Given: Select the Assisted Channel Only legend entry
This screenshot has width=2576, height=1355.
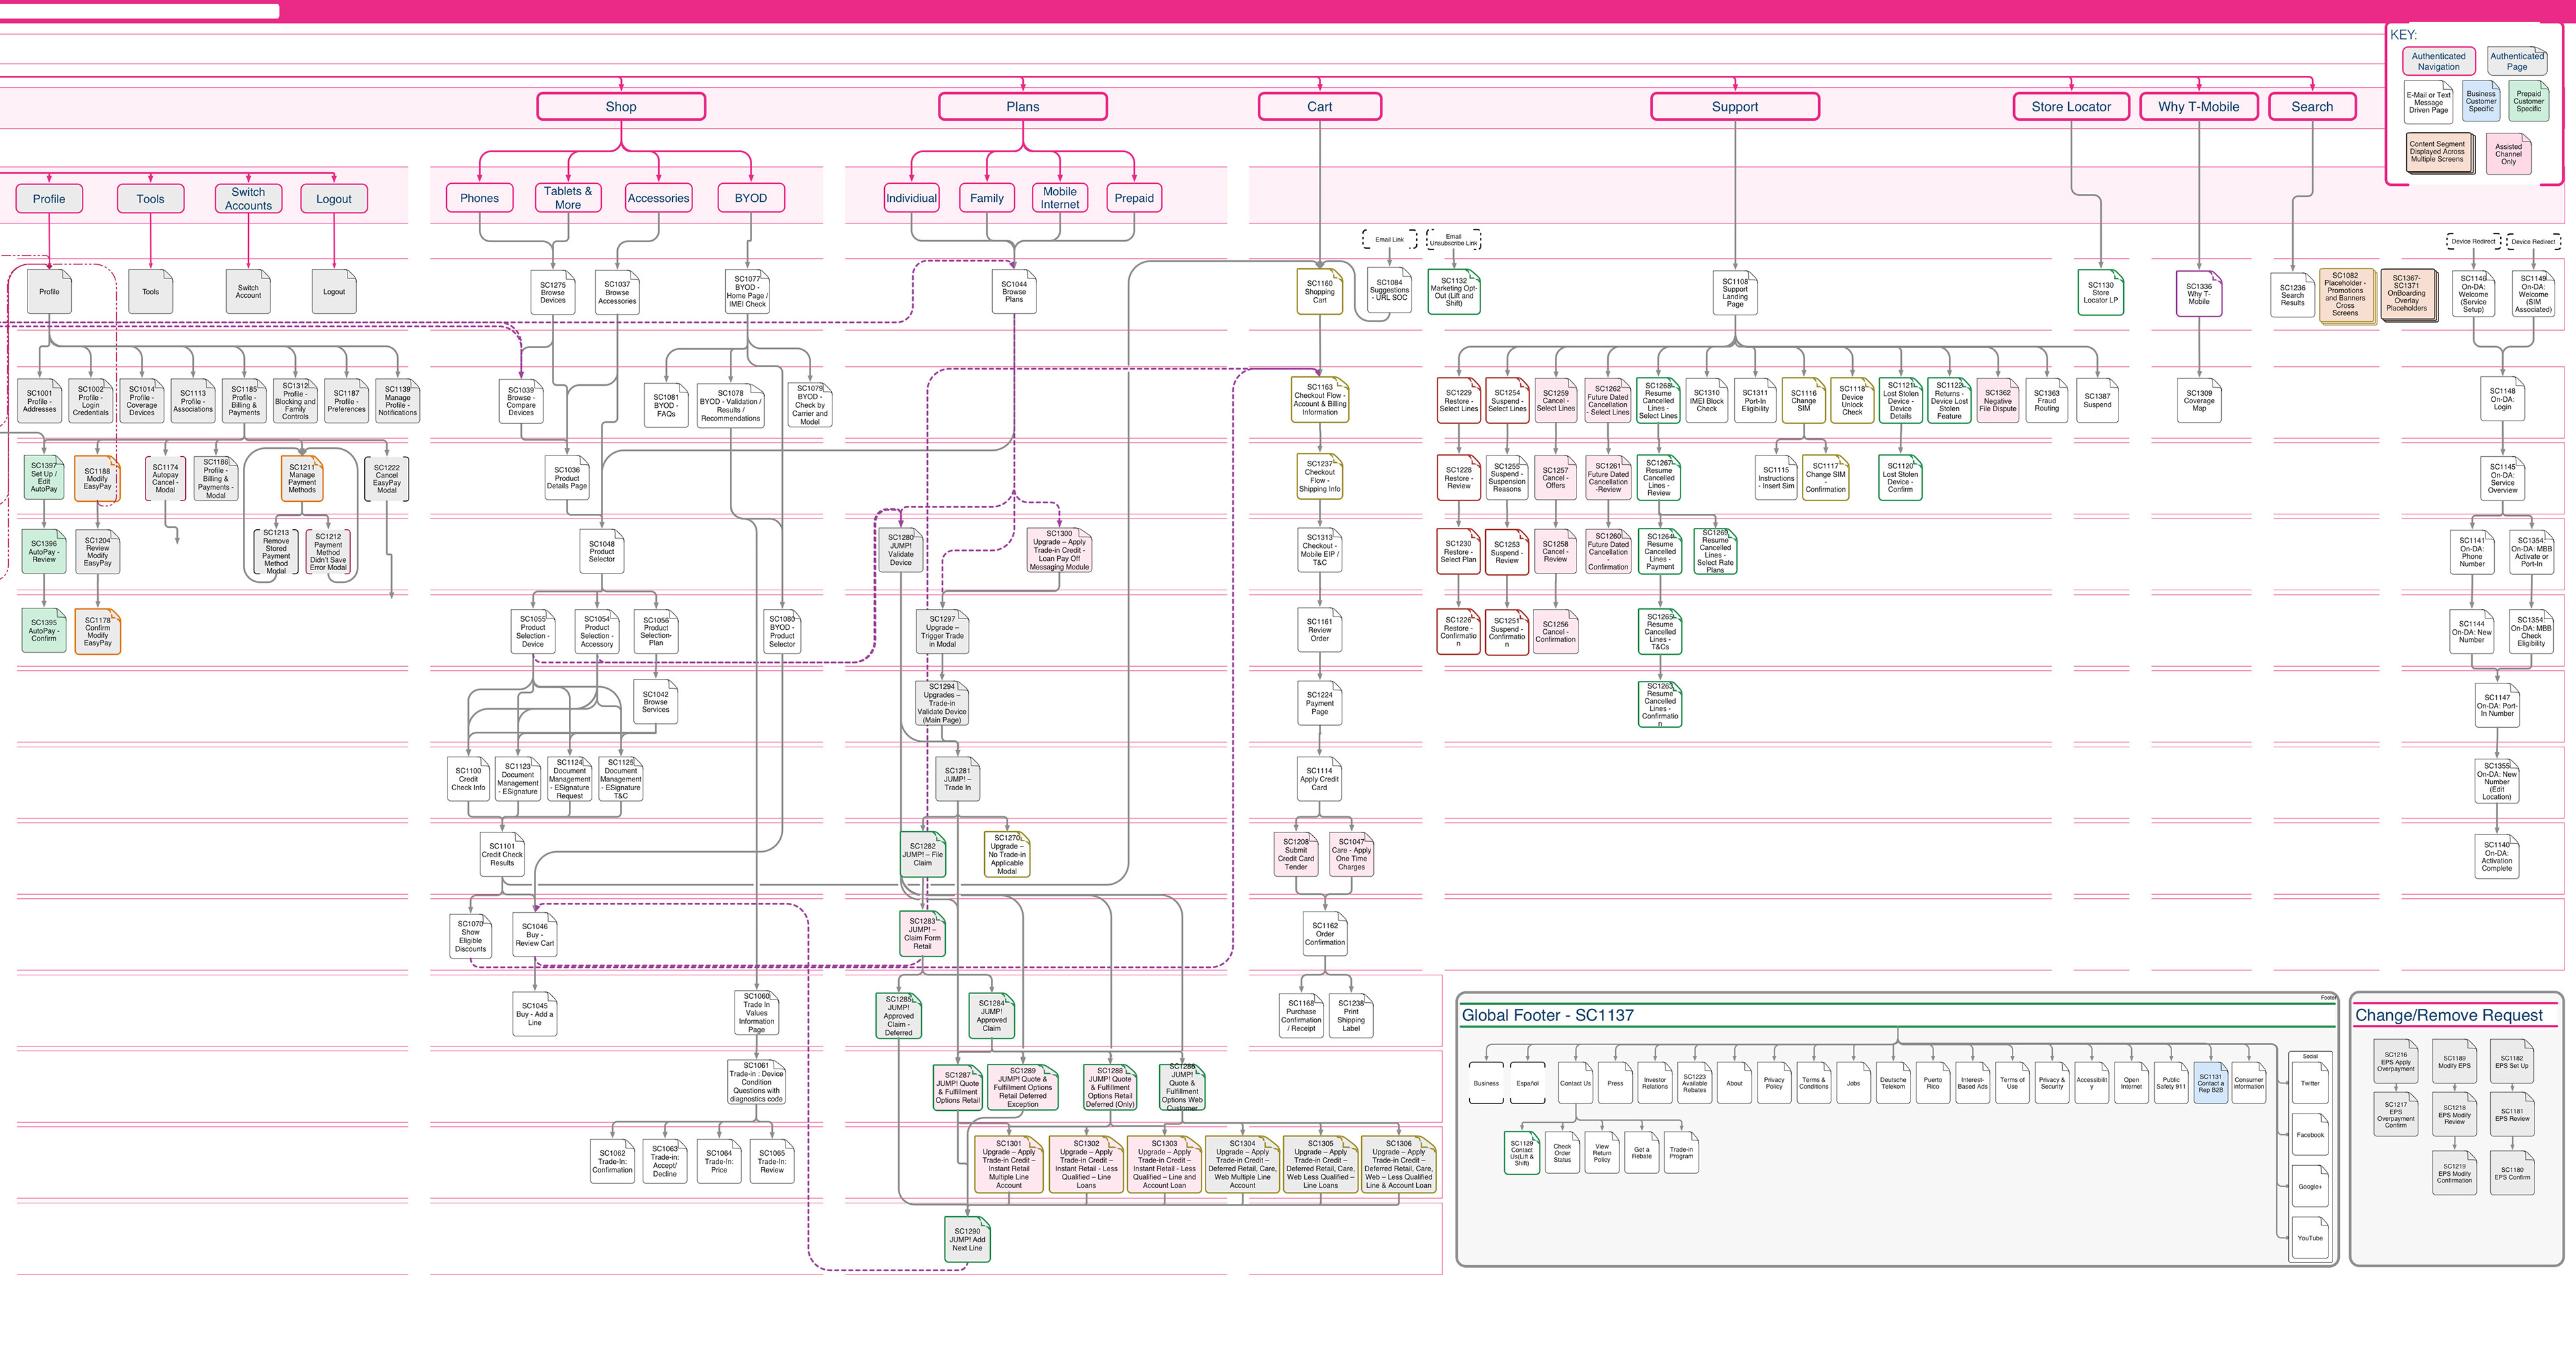Looking at the screenshot, I should click(x=2508, y=154).
